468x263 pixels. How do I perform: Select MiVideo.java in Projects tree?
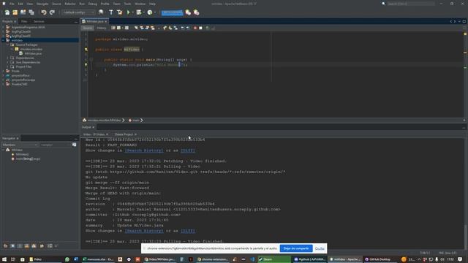coord(33,53)
